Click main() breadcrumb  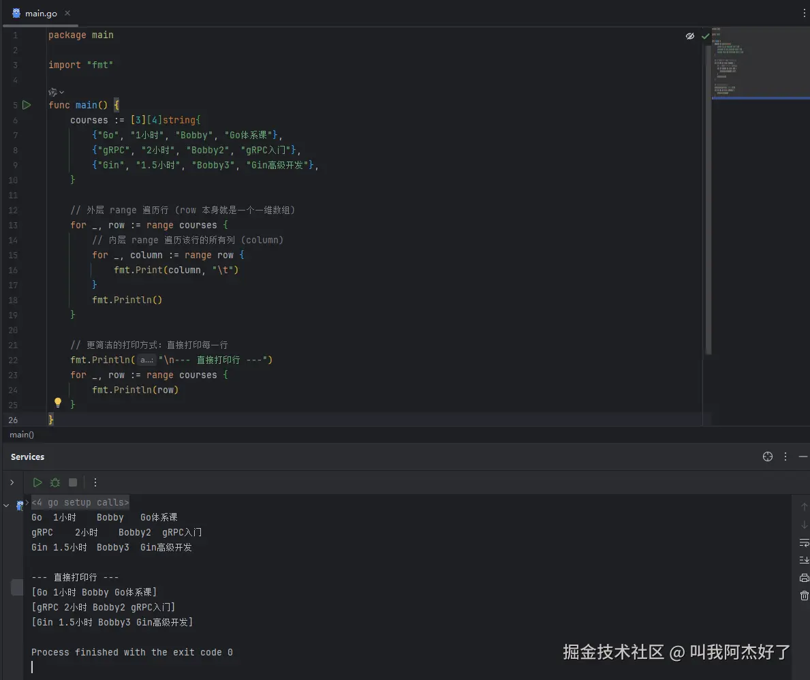pyautogui.click(x=22, y=435)
